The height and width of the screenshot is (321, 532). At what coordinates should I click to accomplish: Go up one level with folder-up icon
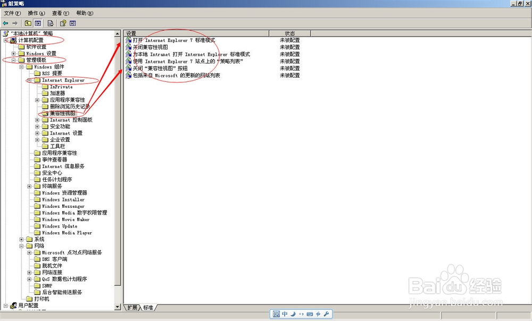tap(28, 23)
